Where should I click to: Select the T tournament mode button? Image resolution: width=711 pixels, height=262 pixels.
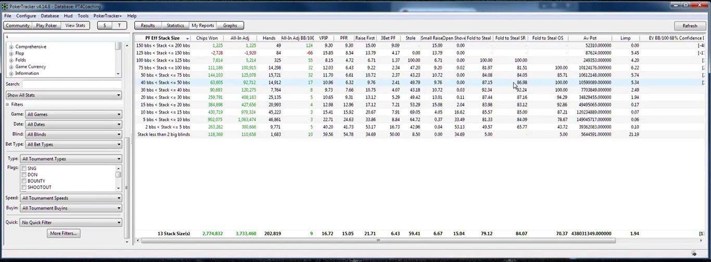119,26
